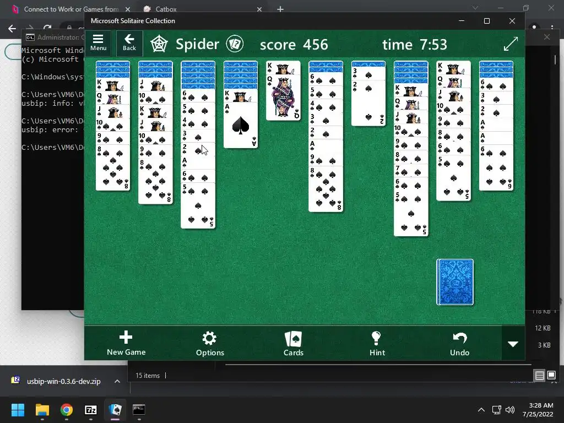The width and height of the screenshot is (564, 423).
Task: Maximize the Solitaire Collection window
Action: (487, 21)
